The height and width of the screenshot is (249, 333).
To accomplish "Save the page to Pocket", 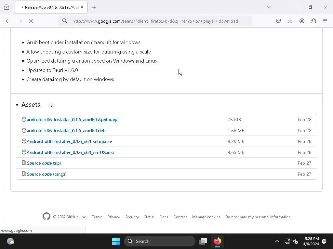I will pyautogui.click(x=278, y=21).
